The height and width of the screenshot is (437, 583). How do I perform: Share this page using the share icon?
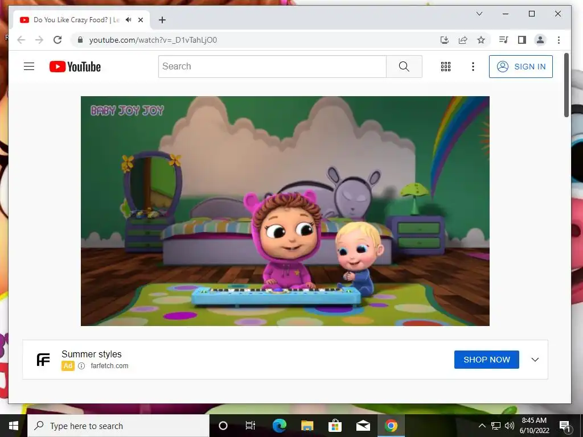(x=463, y=40)
